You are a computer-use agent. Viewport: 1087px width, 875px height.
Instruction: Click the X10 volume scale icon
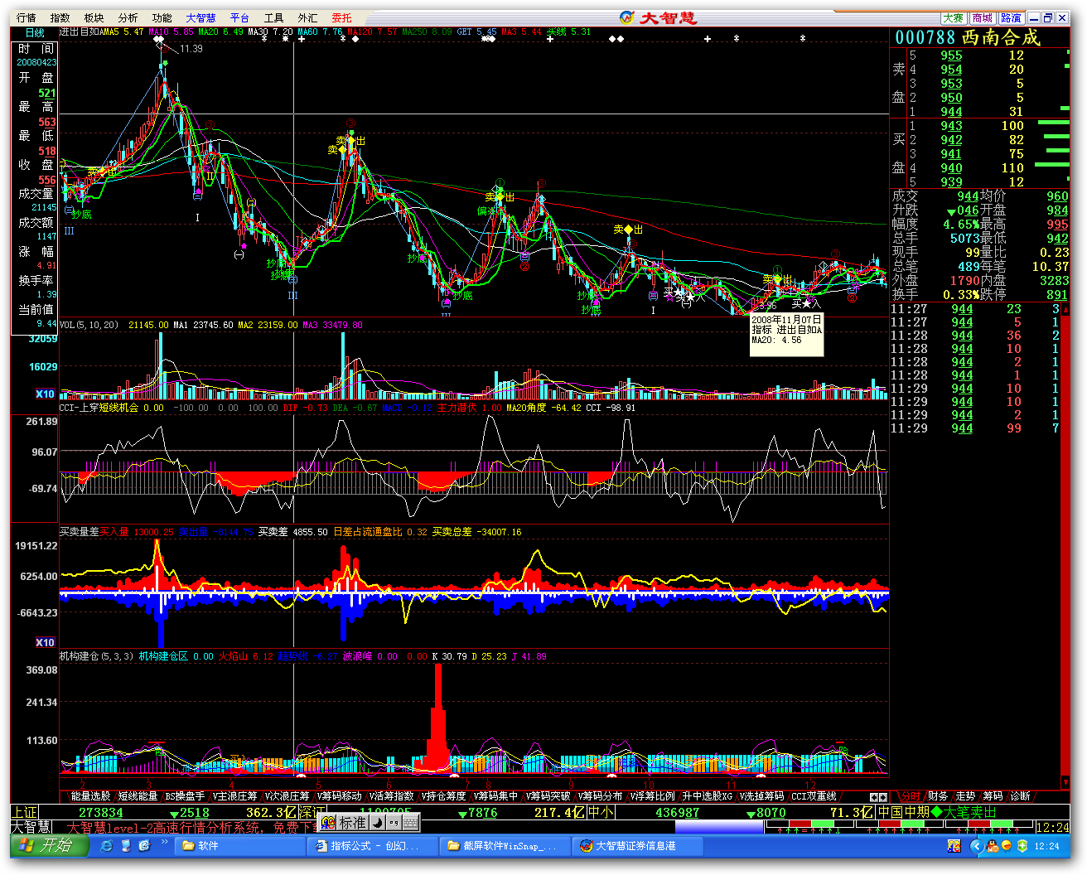(45, 394)
